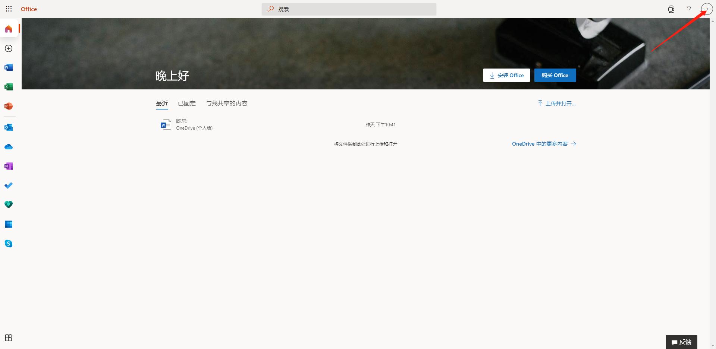
Task: Click the 购买 Office button
Action: (x=555, y=75)
